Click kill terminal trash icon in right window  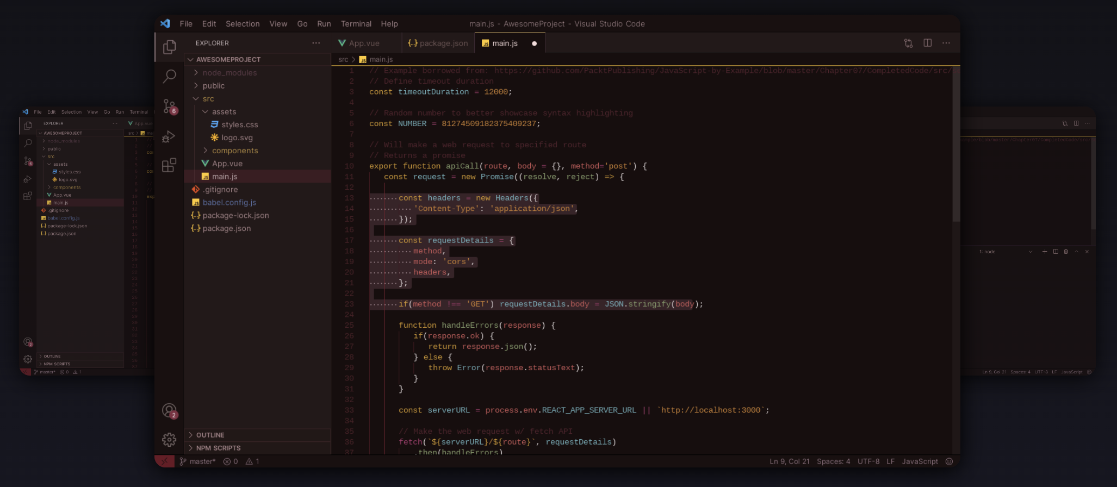1066,252
